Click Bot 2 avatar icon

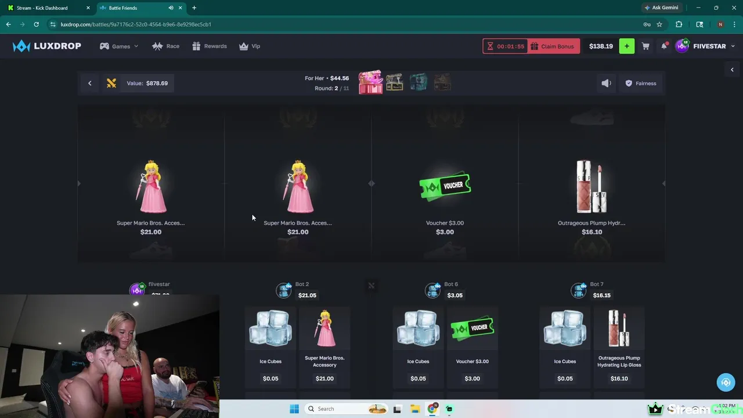[284, 290]
